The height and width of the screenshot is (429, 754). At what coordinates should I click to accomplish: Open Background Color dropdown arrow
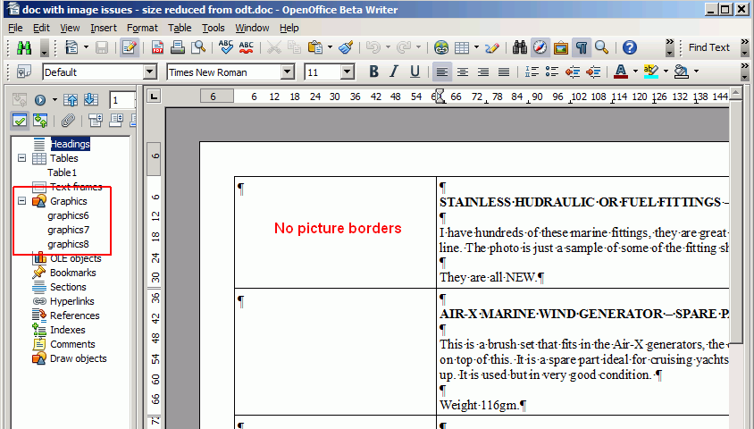[x=696, y=72]
